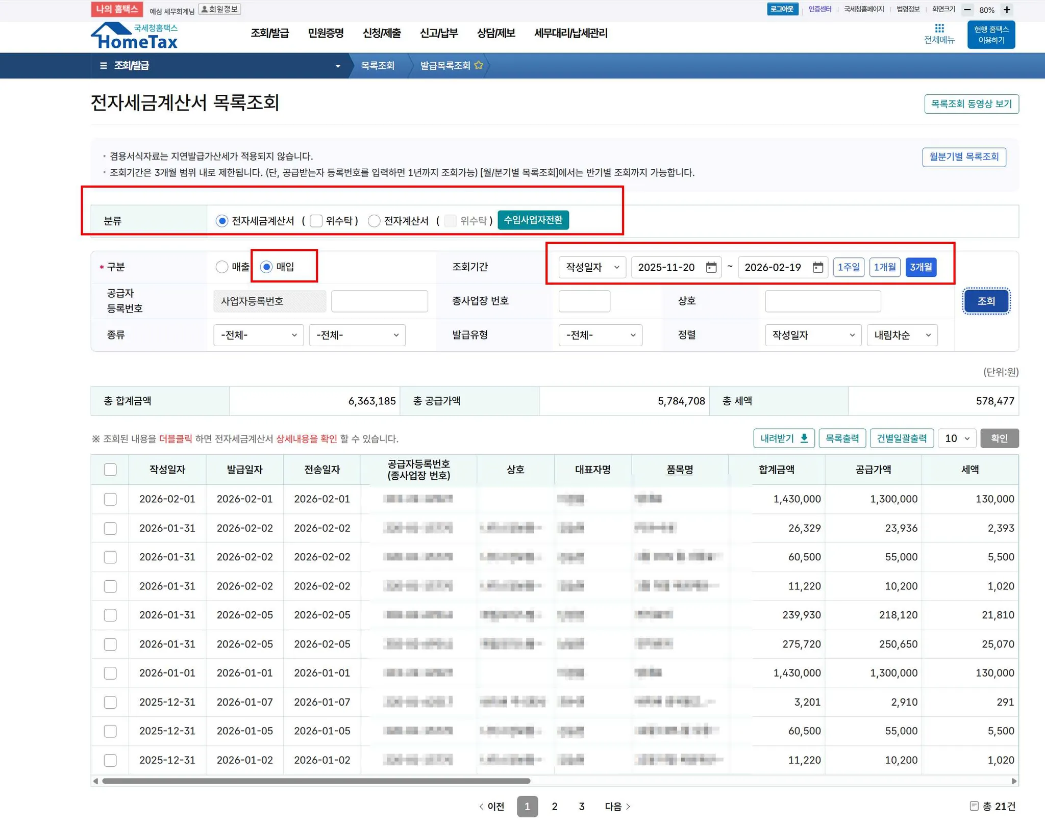
Task: Click the screen size minus icon
Action: [967, 10]
